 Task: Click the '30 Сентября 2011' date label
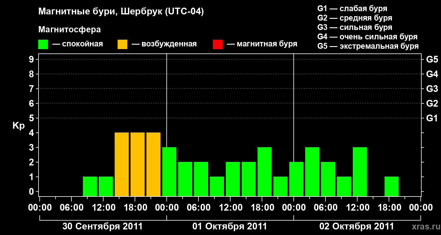coord(103,226)
